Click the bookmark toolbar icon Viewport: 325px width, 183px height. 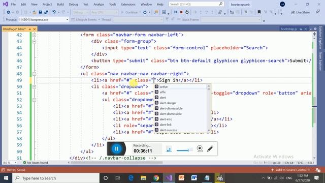pyautogui.click(x=259, y=12)
